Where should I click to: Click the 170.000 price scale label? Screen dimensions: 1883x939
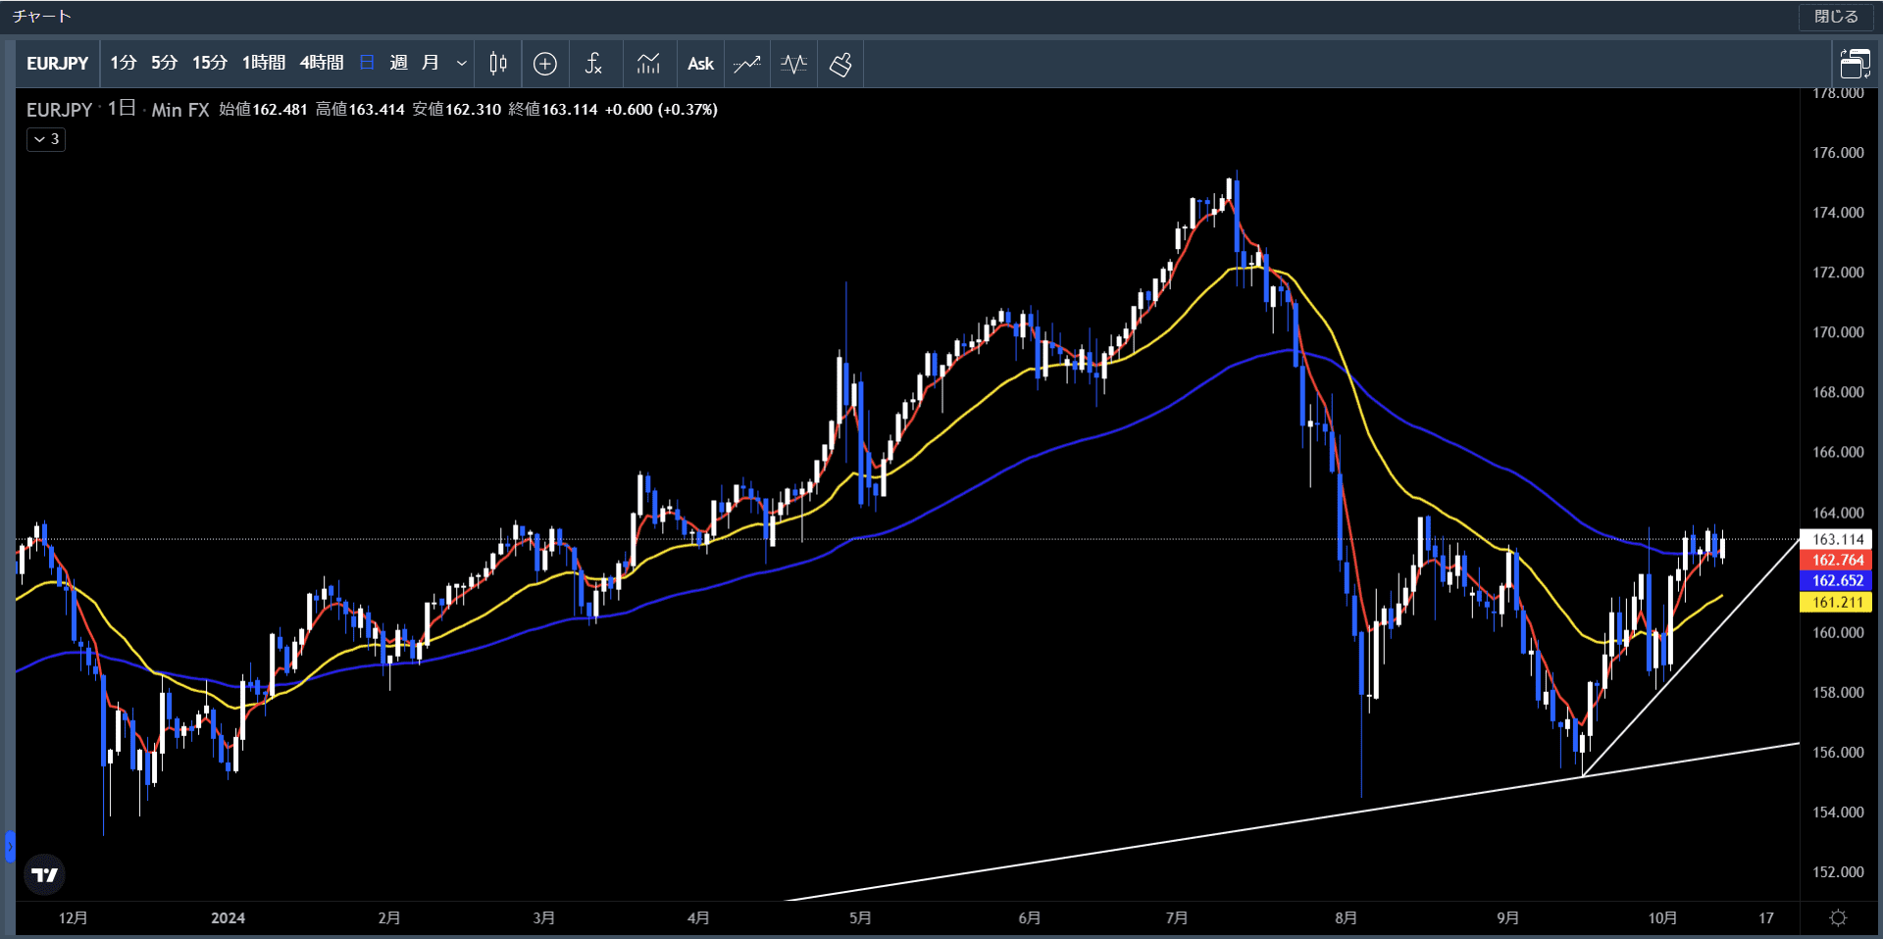tap(1838, 332)
